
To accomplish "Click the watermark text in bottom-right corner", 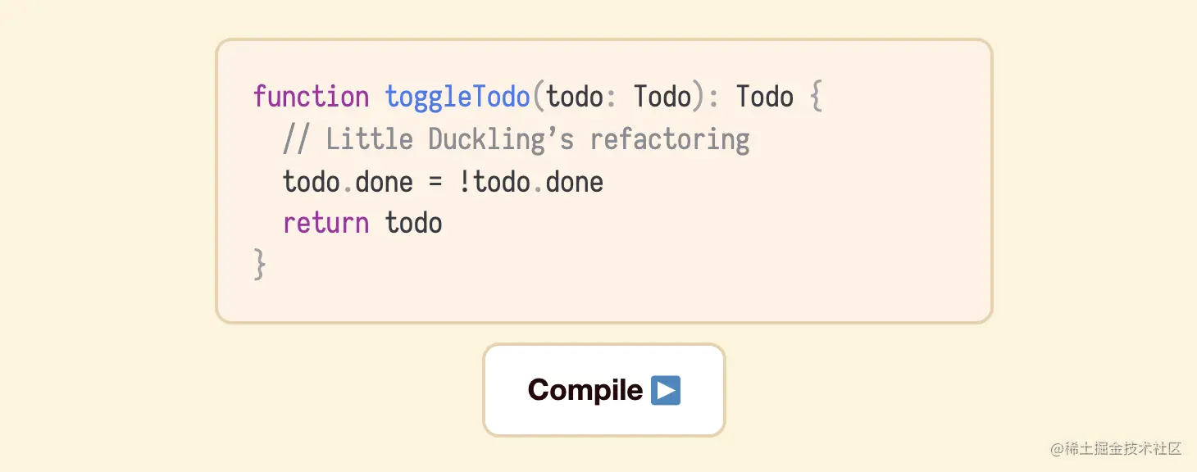I will (1116, 449).
